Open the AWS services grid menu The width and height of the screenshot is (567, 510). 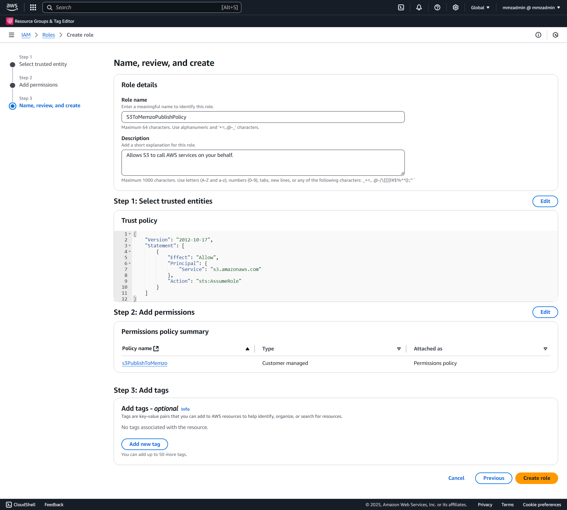[x=33, y=7]
